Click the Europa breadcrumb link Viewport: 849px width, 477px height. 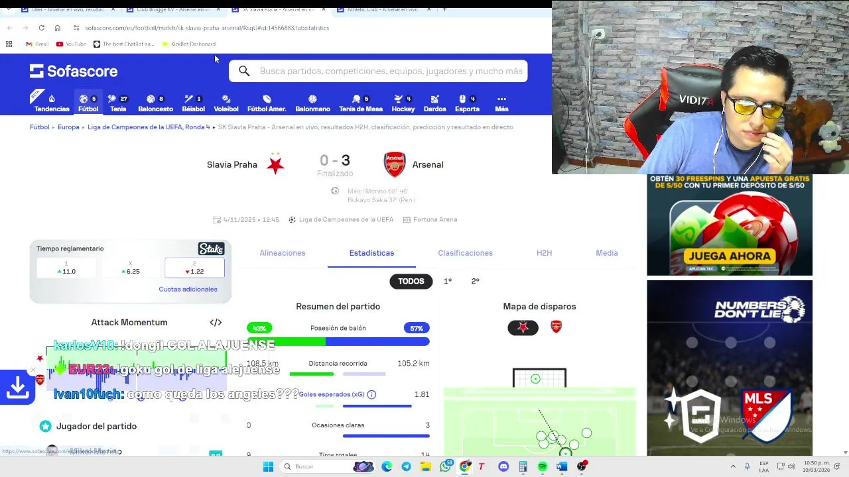click(68, 127)
